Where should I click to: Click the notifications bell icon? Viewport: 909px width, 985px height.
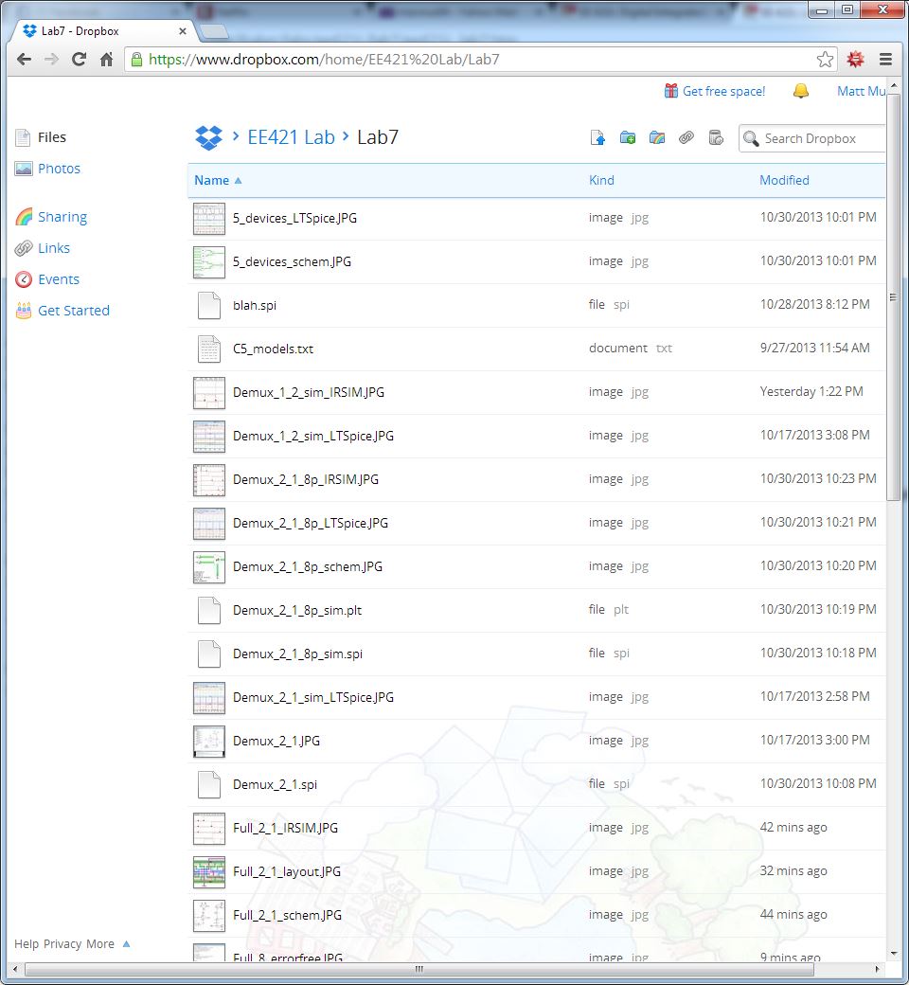(x=800, y=91)
